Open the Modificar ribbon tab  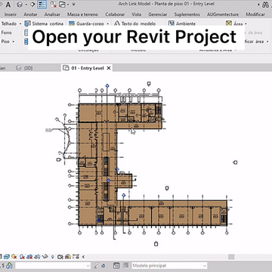[x=255, y=14]
